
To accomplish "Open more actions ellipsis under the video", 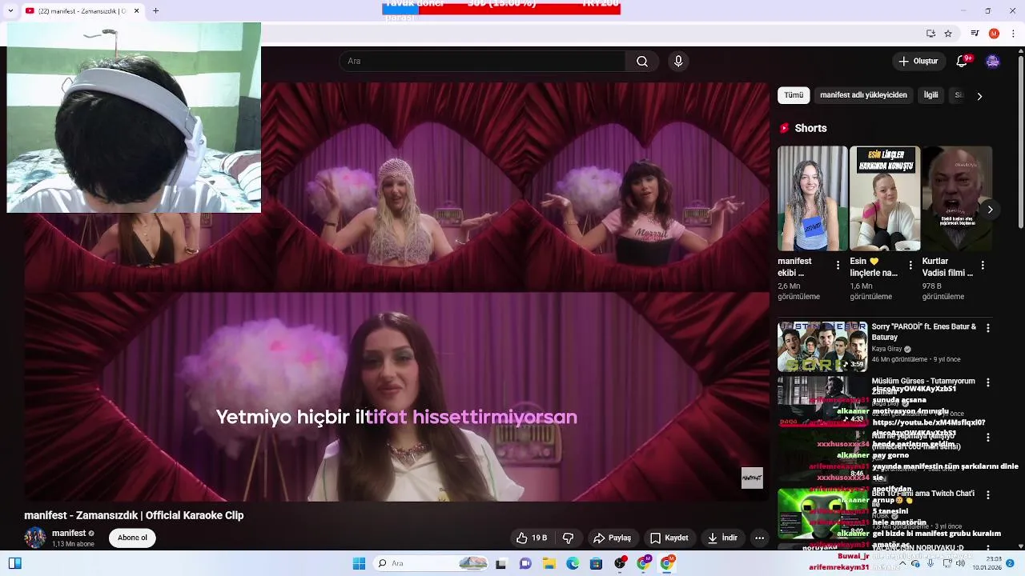I will coord(759,538).
